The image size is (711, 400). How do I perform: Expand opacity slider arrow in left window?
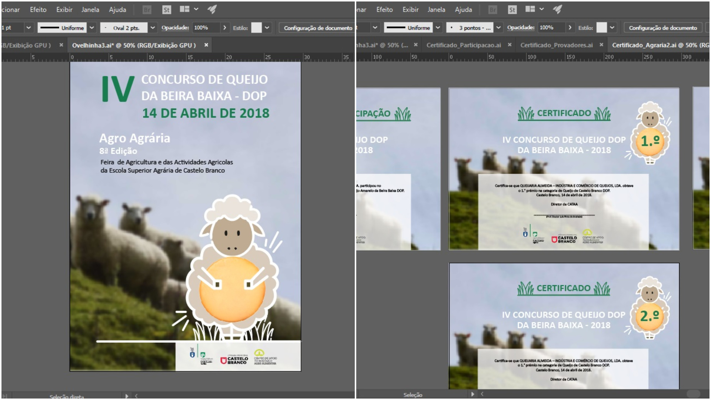tap(224, 28)
